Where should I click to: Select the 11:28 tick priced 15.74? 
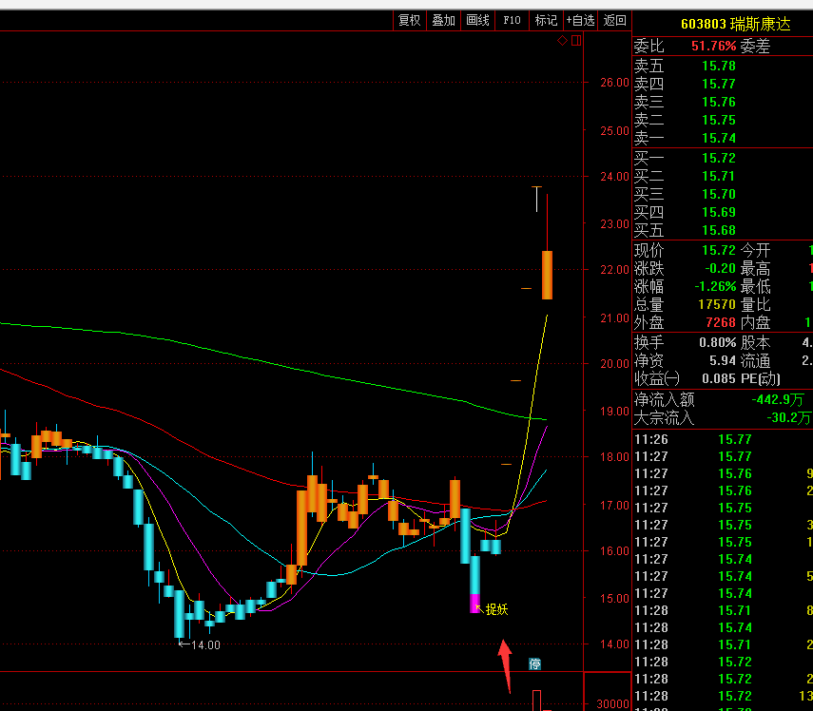click(723, 627)
